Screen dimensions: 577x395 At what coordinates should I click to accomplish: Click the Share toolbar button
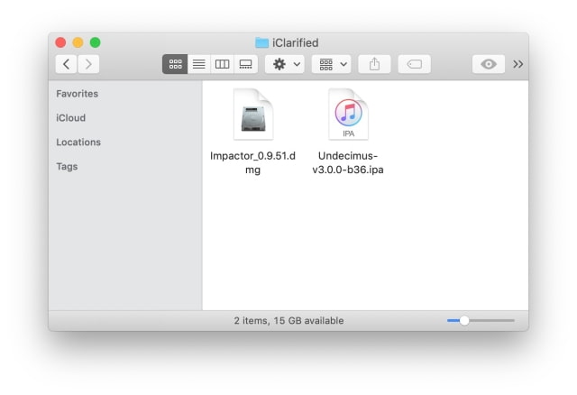(x=374, y=64)
